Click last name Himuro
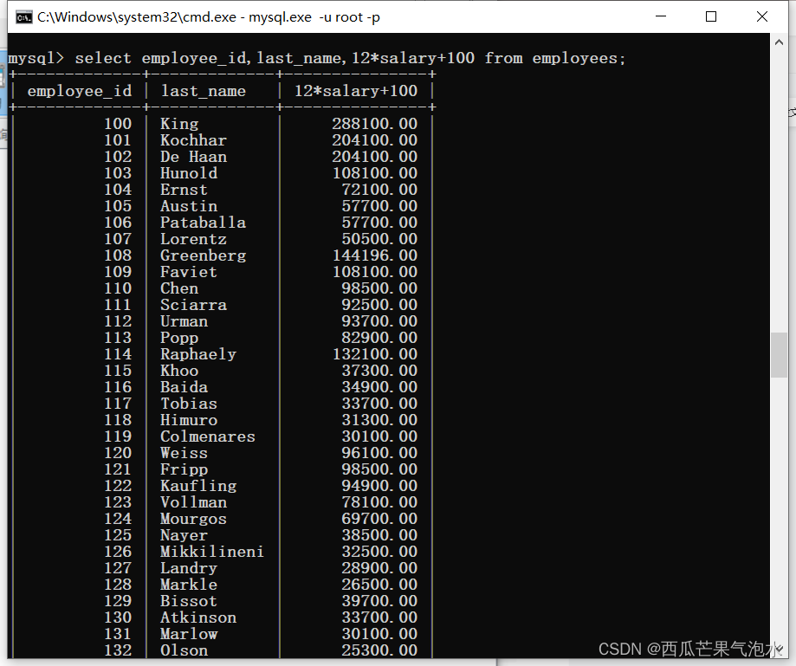The image size is (796, 666). pyautogui.click(x=189, y=420)
